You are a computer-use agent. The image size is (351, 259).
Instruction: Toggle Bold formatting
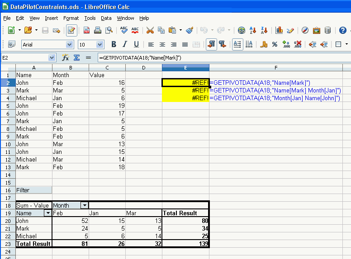[114, 44]
